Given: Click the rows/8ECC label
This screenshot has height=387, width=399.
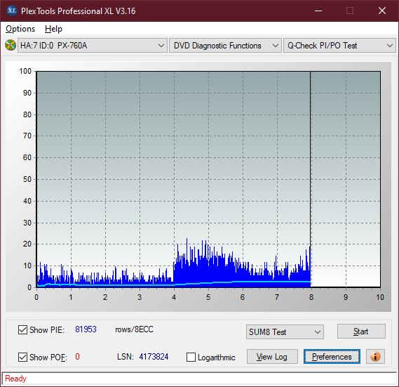Looking at the screenshot, I should pos(134,329).
